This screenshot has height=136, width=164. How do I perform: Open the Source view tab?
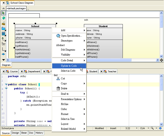(x=6, y=133)
